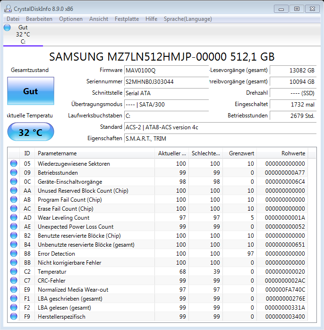324x330 pixels.
Task: Click status orb for Herstellerspezifisch row
Action: pyautogui.click(x=14, y=317)
